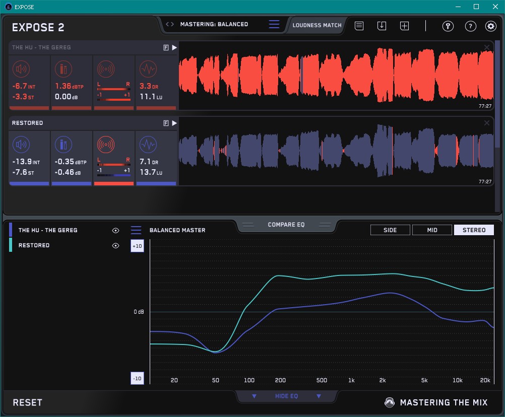Click the help question mark icon

[x=470, y=26]
